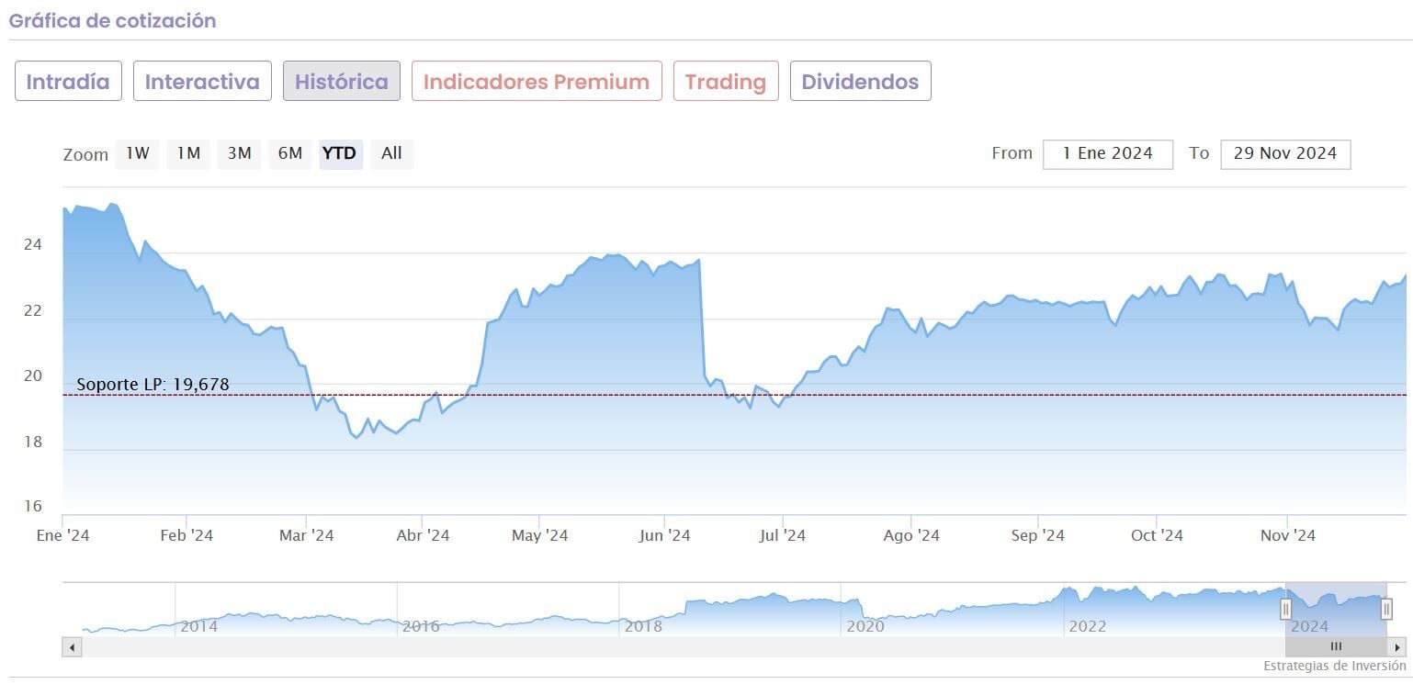The width and height of the screenshot is (1413, 684).
Task: Set zoom range to 1W
Action: click(x=137, y=154)
